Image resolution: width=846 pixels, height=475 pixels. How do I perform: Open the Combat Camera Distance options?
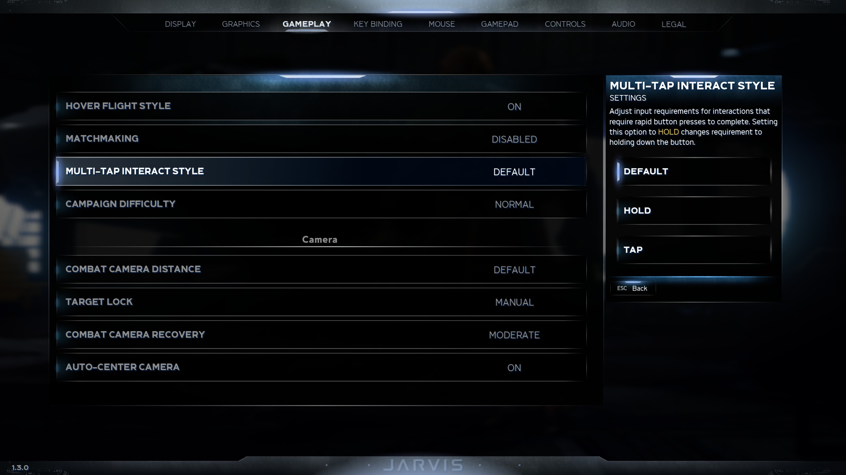click(x=321, y=269)
